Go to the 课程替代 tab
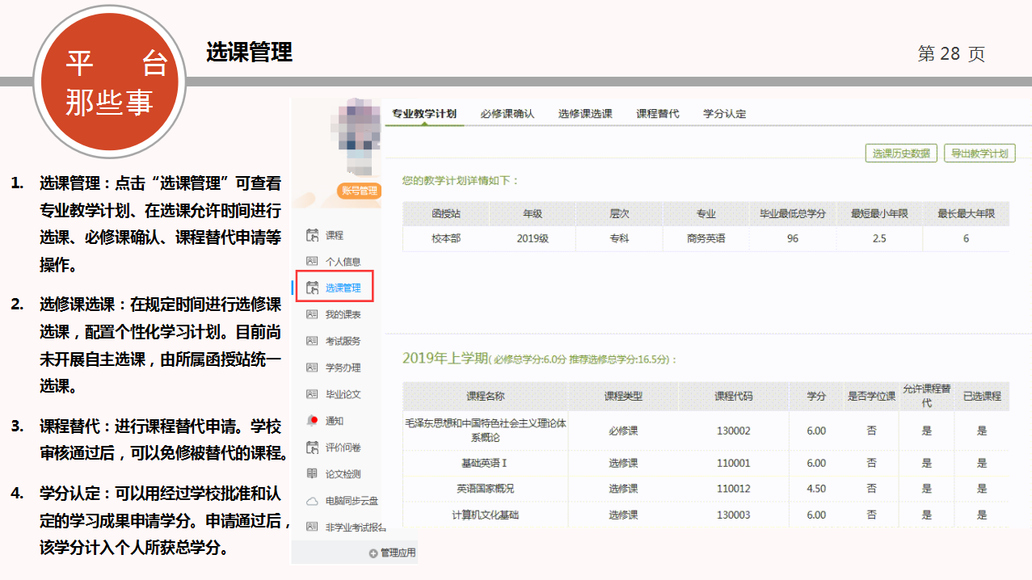This screenshot has height=580, width=1032. 657,114
